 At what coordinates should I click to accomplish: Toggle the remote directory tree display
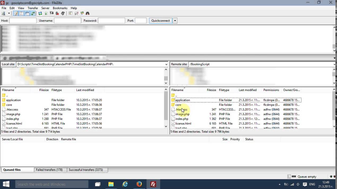[27, 13]
